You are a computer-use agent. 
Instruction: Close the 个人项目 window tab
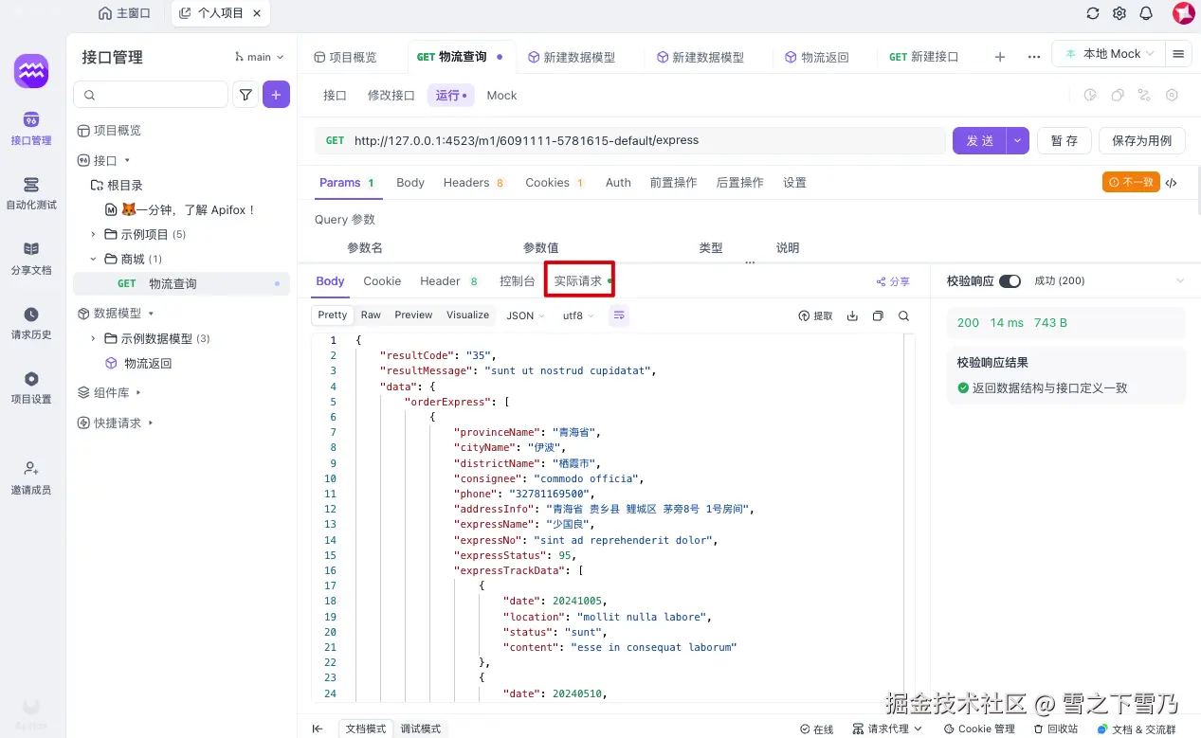coord(257,13)
